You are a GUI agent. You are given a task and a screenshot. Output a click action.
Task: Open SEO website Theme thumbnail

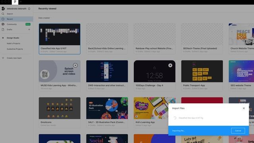coord(241,71)
